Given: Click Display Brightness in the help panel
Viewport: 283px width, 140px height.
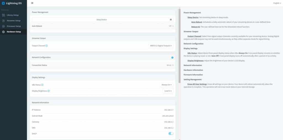Looking at the screenshot, I should pyautogui.click(x=196, y=61).
